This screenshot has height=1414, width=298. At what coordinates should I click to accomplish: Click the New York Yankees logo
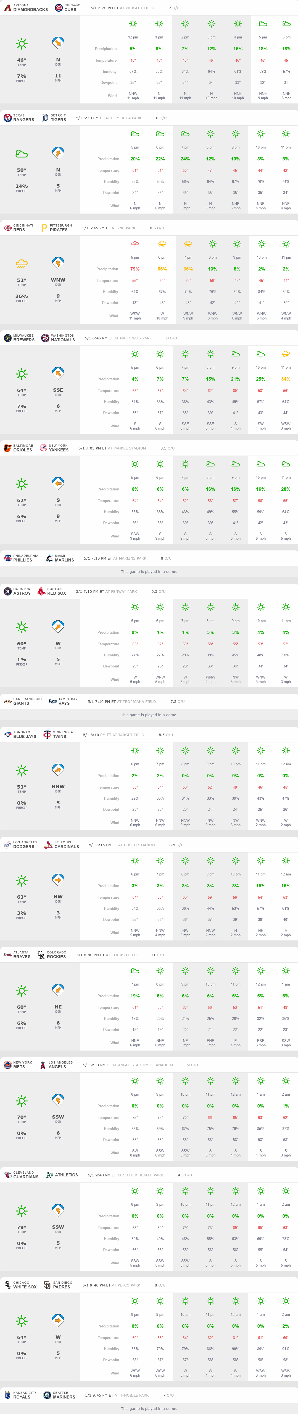[x=43, y=448]
